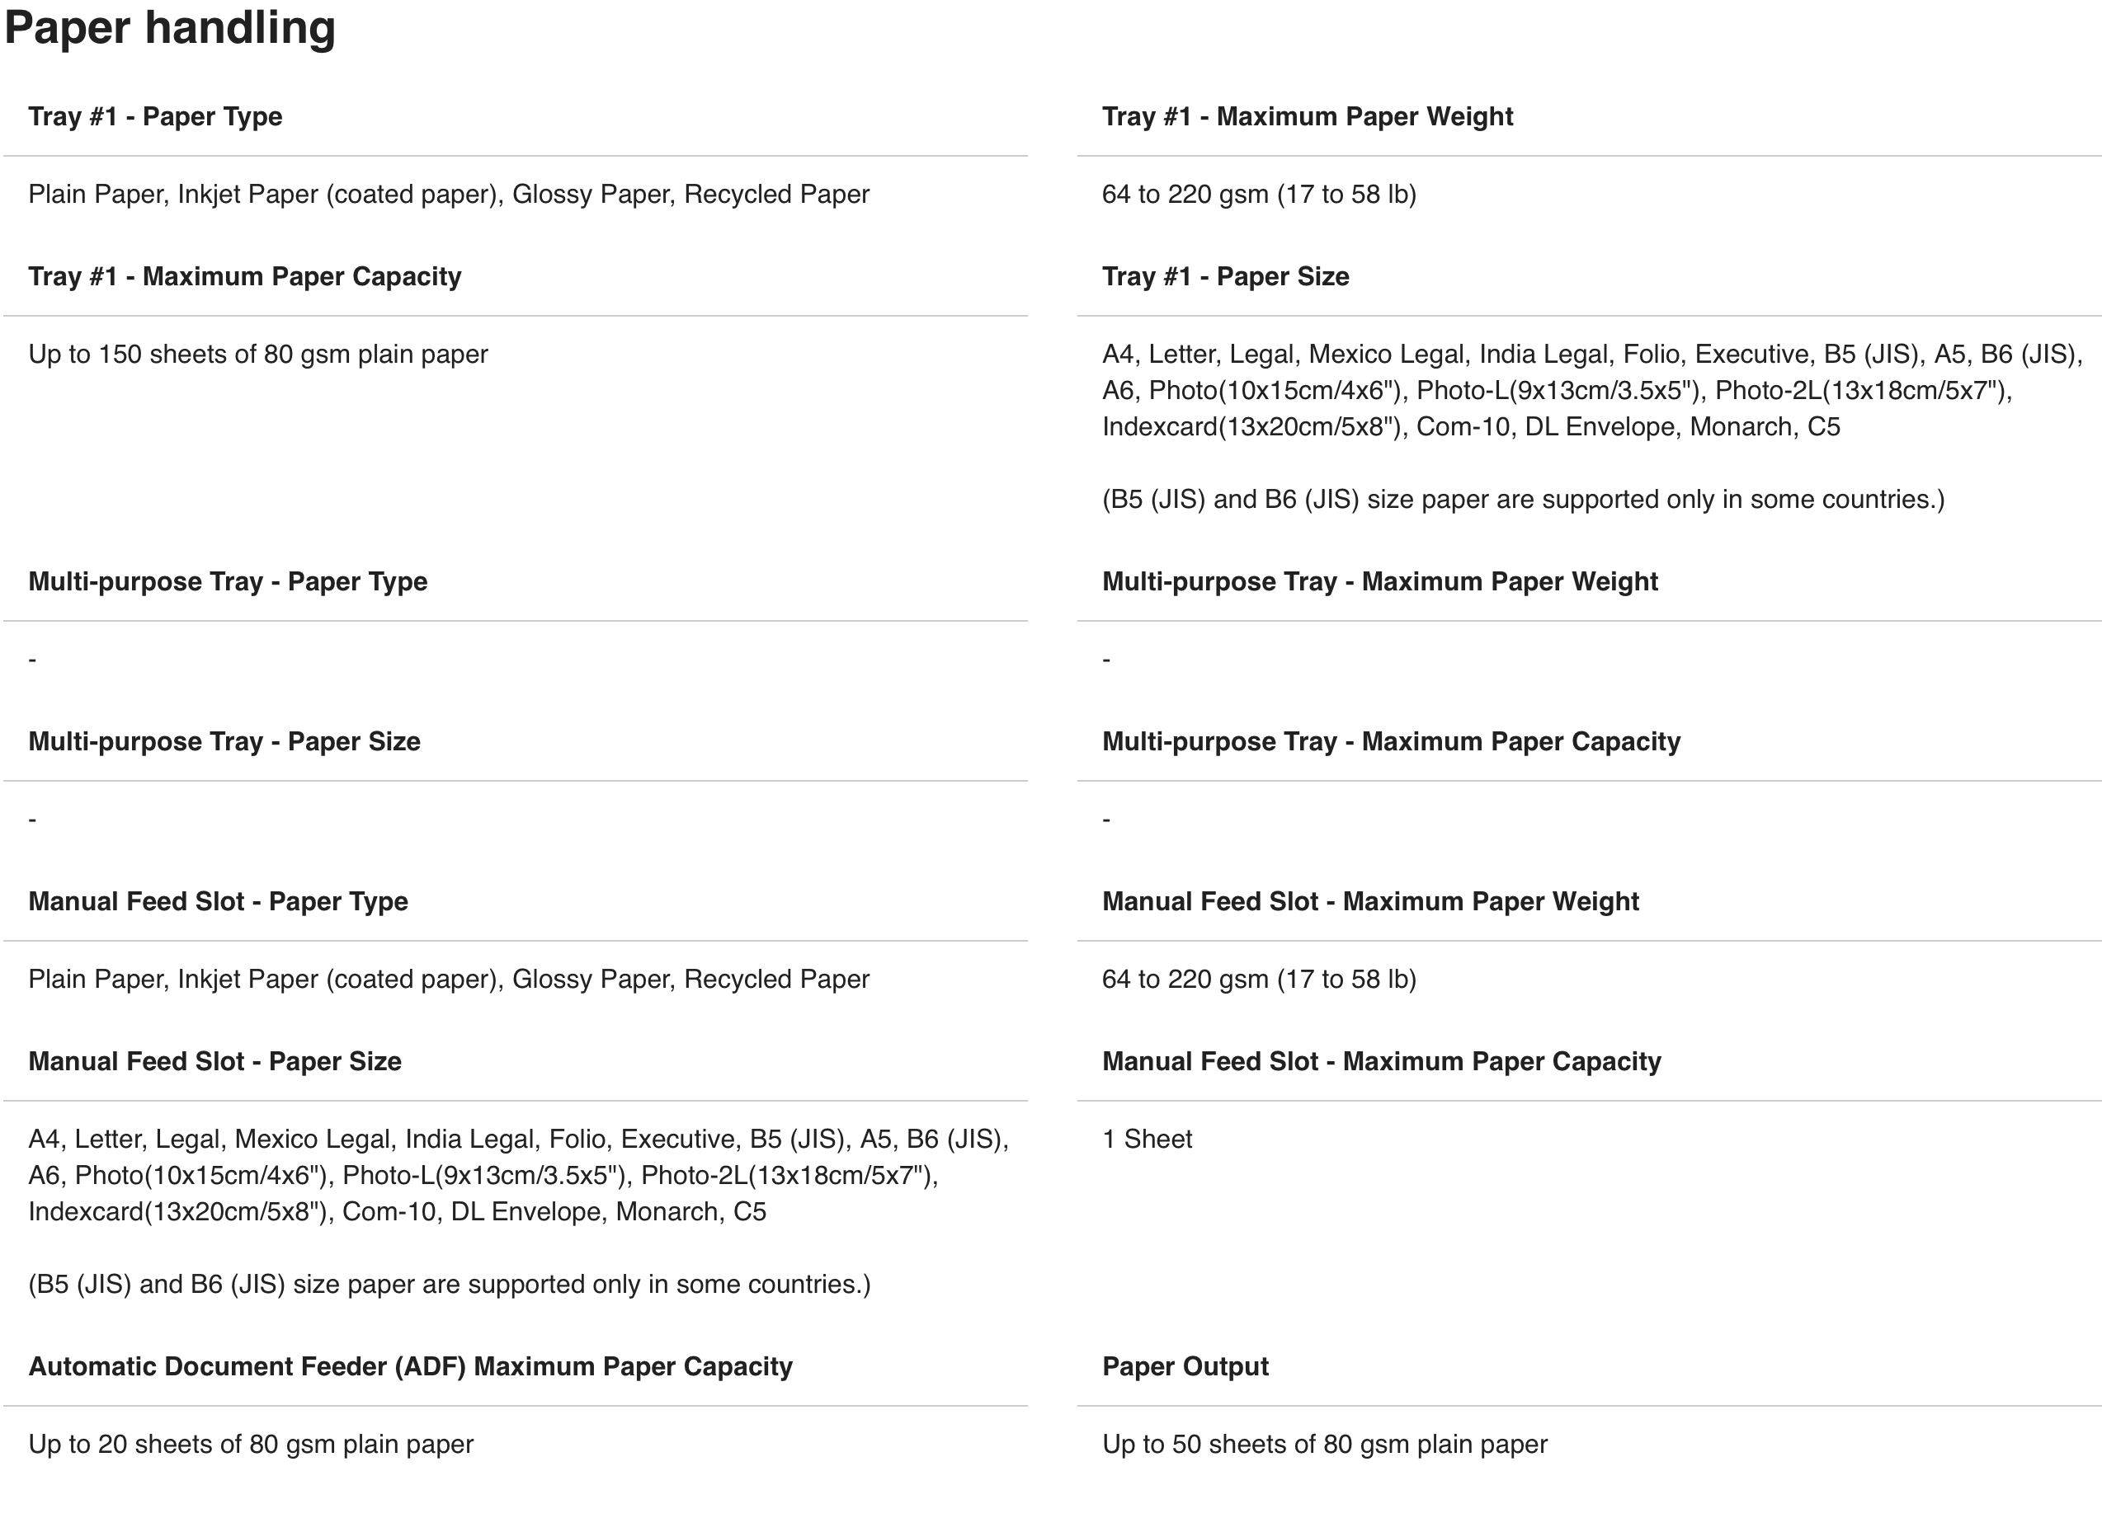Select the 64 to 220 gsm value under Tray #1
This screenshot has width=2102, height=1532.
coord(1259,195)
